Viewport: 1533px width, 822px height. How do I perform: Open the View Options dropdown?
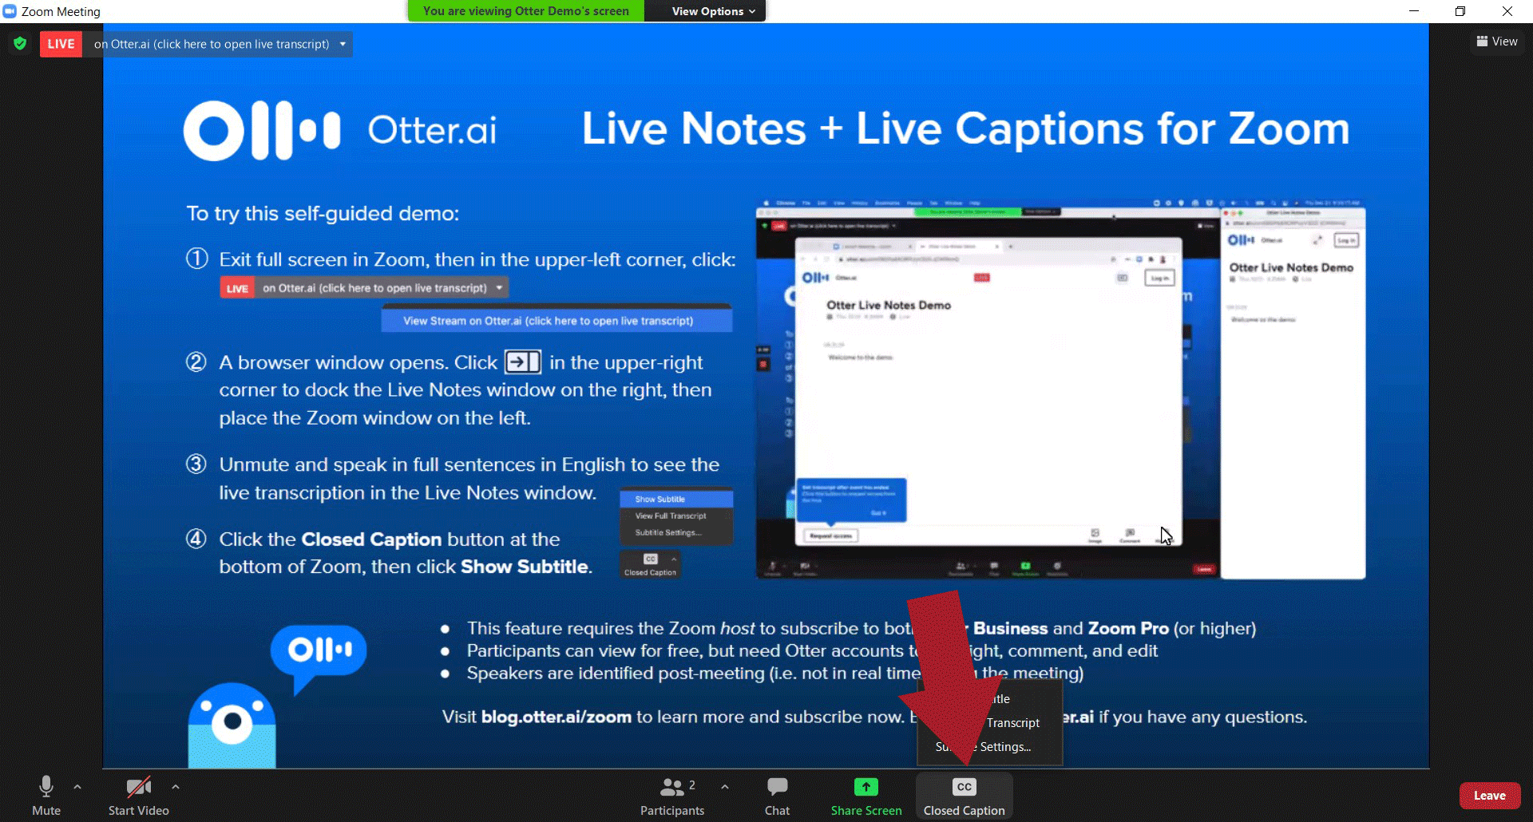pyautogui.click(x=712, y=11)
